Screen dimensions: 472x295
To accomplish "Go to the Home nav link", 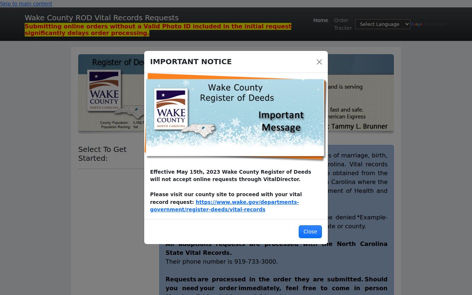I will click(x=320, y=20).
